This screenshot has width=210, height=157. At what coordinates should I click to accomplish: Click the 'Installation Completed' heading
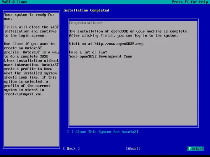[86, 10]
